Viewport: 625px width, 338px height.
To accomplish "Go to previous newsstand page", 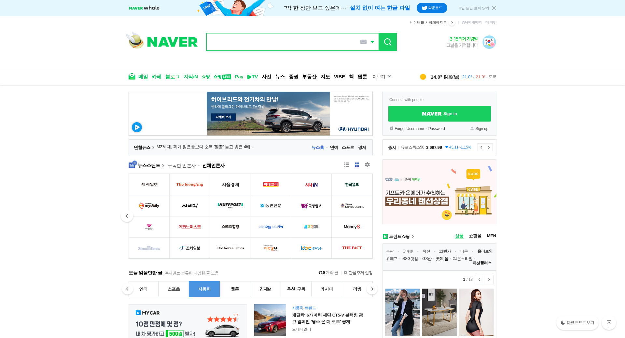I will pos(127,216).
